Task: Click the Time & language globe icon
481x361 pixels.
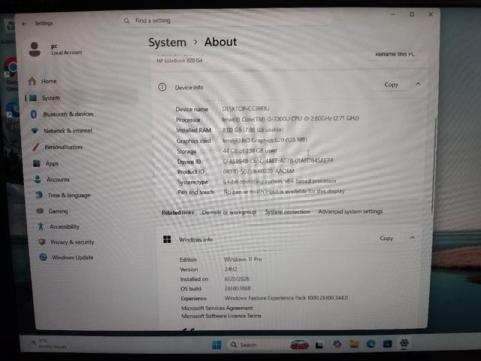Action: coord(39,195)
